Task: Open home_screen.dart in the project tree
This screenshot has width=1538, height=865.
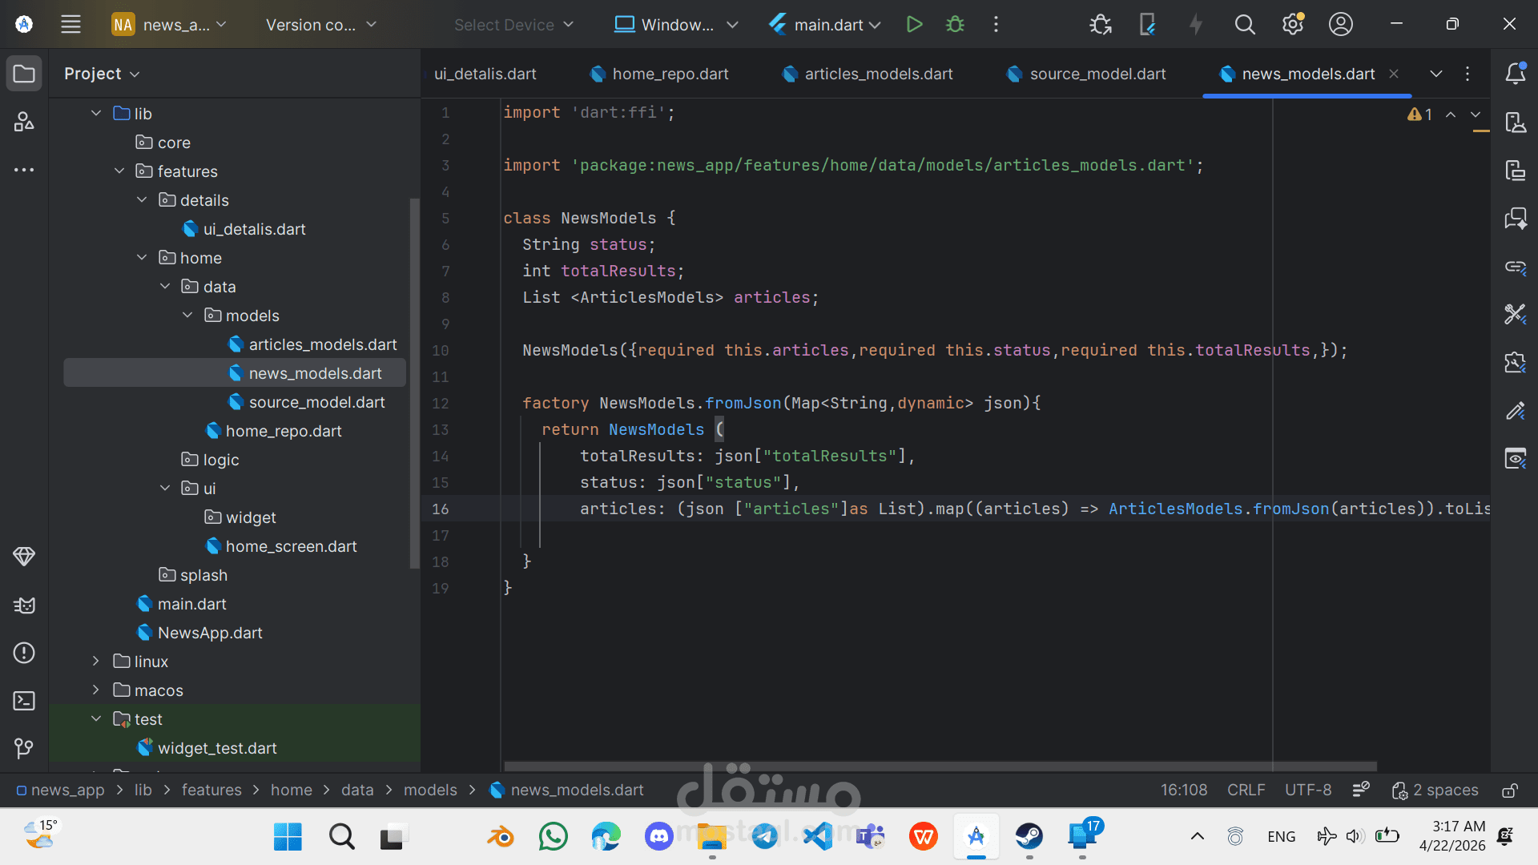Action: click(291, 546)
